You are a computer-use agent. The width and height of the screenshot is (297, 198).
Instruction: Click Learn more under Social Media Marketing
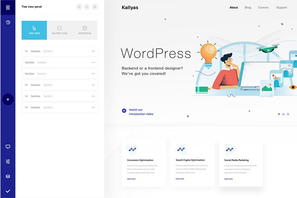[228, 179]
